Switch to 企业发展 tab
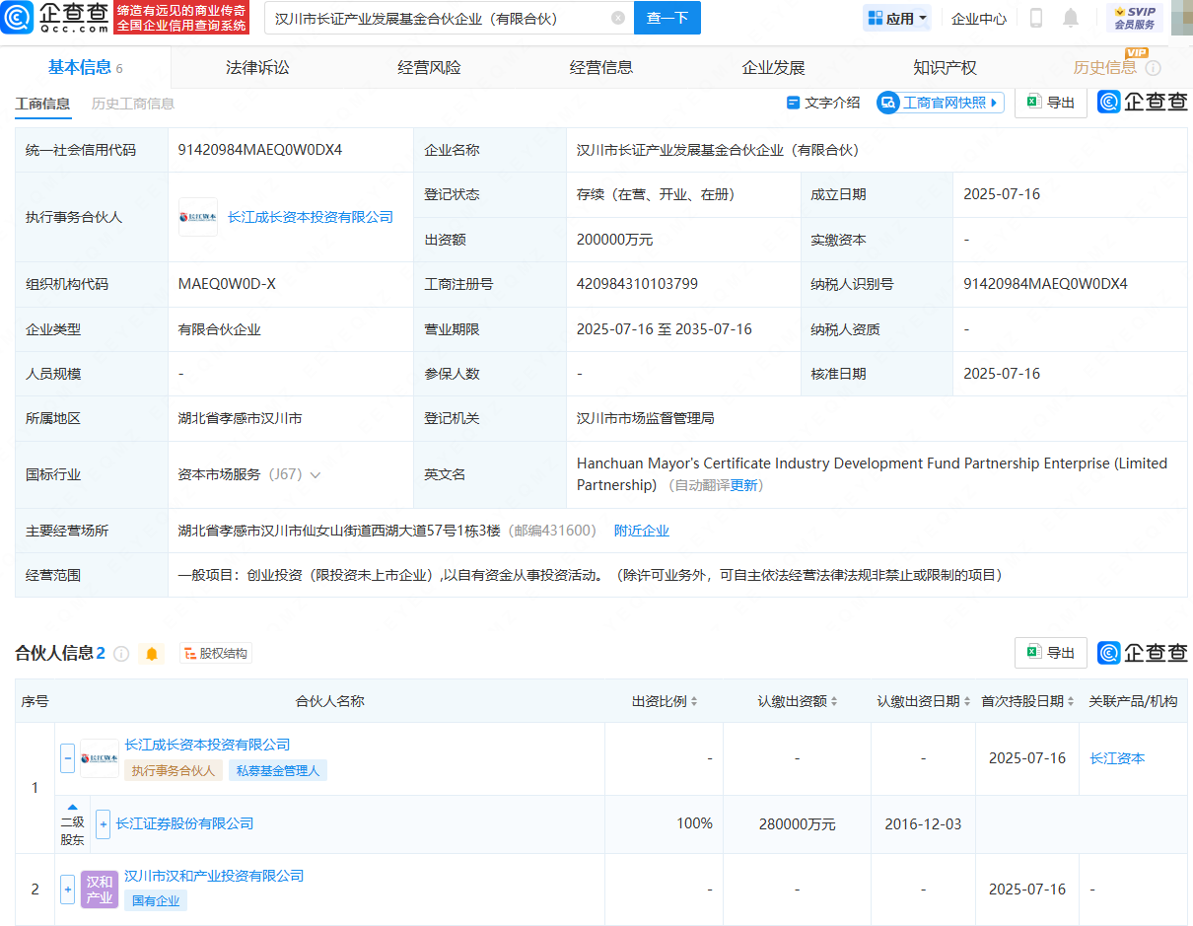The width and height of the screenshot is (1193, 926). [x=773, y=67]
